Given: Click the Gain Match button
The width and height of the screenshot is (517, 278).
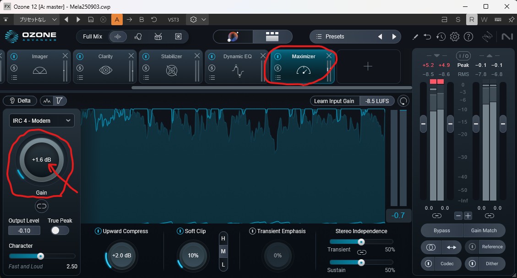Looking at the screenshot, I should 484,230.
